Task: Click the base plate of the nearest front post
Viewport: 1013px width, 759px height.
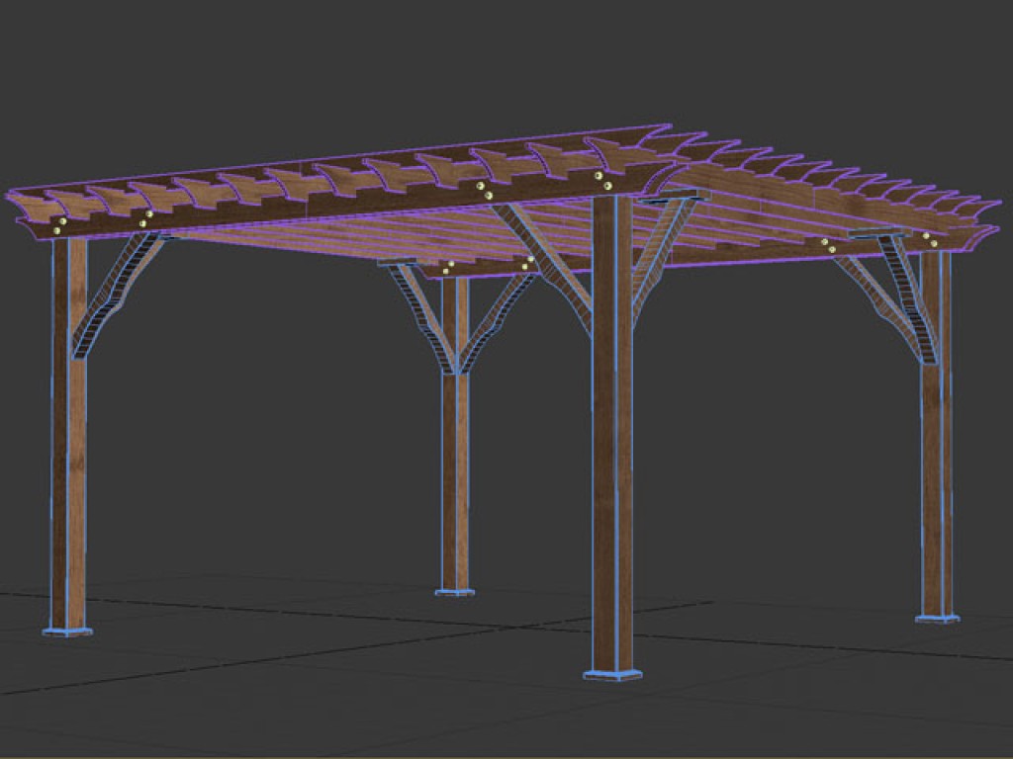Action: coord(611,674)
